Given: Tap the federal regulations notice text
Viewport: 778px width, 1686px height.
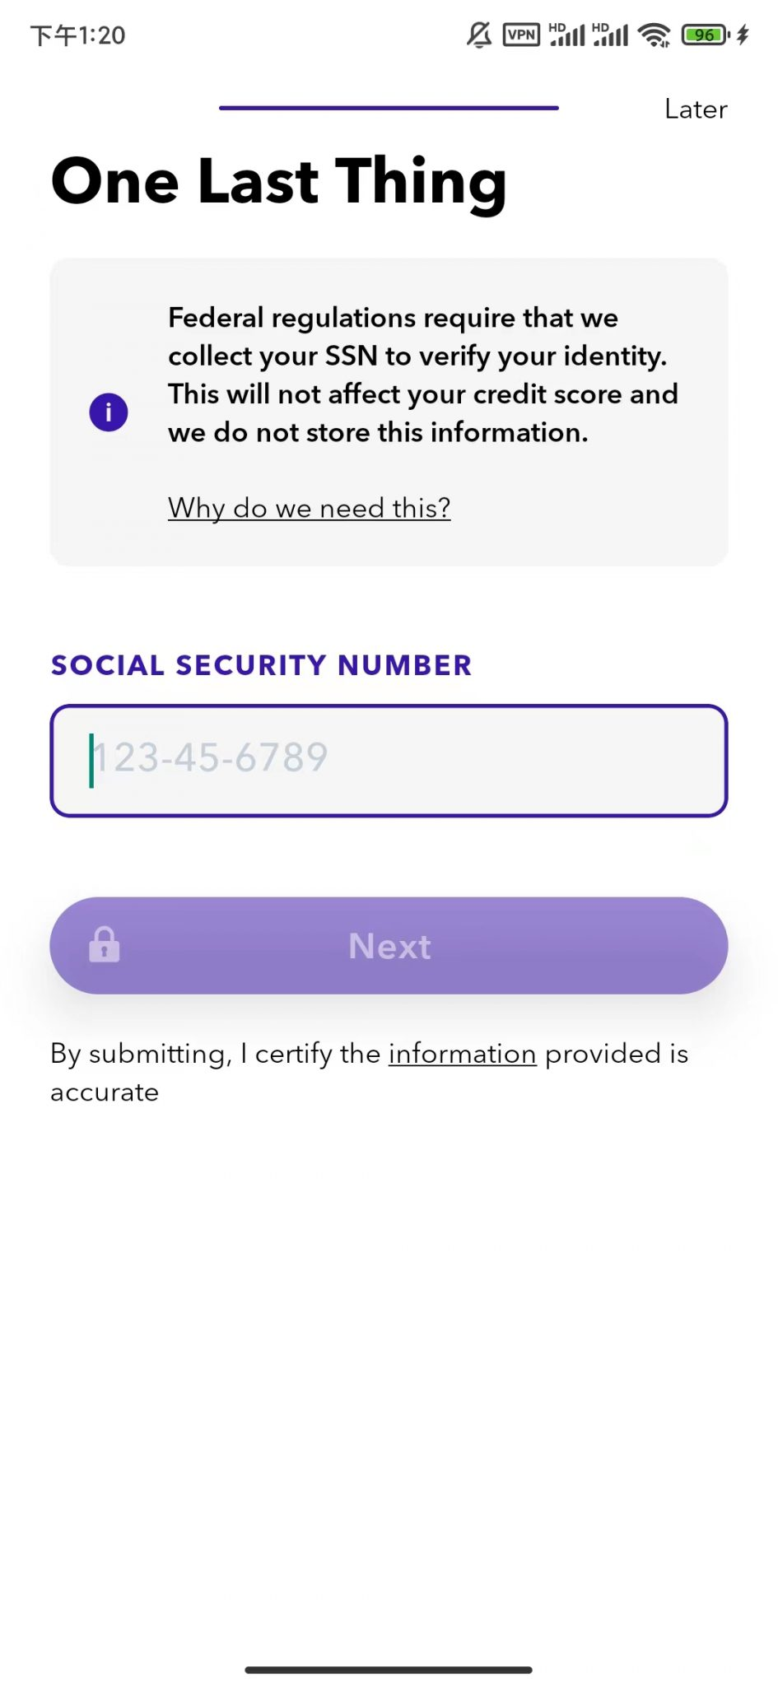Looking at the screenshot, I should pos(422,375).
